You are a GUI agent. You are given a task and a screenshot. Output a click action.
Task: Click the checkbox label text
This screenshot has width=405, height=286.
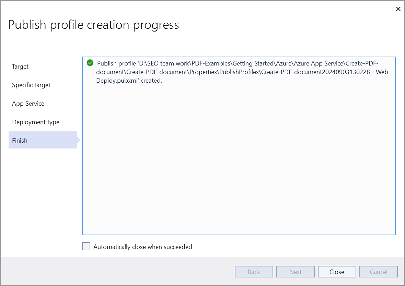pyautogui.click(x=142, y=247)
